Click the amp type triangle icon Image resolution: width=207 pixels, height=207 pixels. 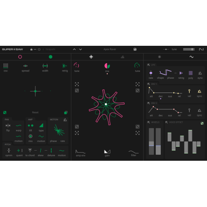pyautogui.click(x=41, y=125)
